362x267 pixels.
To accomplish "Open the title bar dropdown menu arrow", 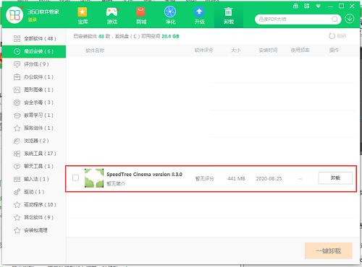I will click(319, 6).
